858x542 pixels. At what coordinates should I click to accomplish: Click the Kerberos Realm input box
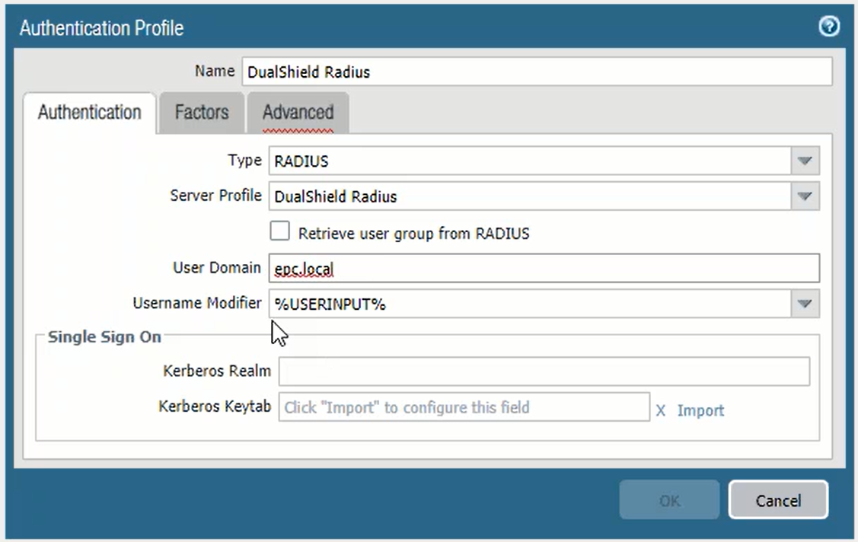[x=544, y=371]
